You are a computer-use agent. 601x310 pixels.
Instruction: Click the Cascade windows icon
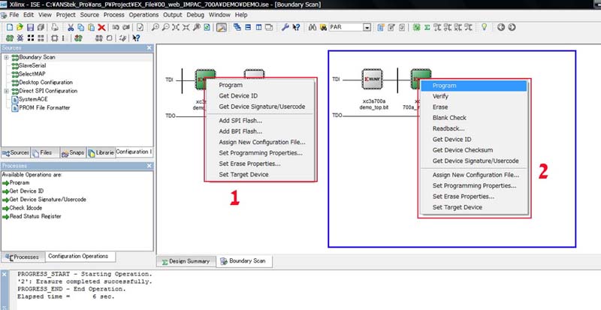click(x=237, y=27)
